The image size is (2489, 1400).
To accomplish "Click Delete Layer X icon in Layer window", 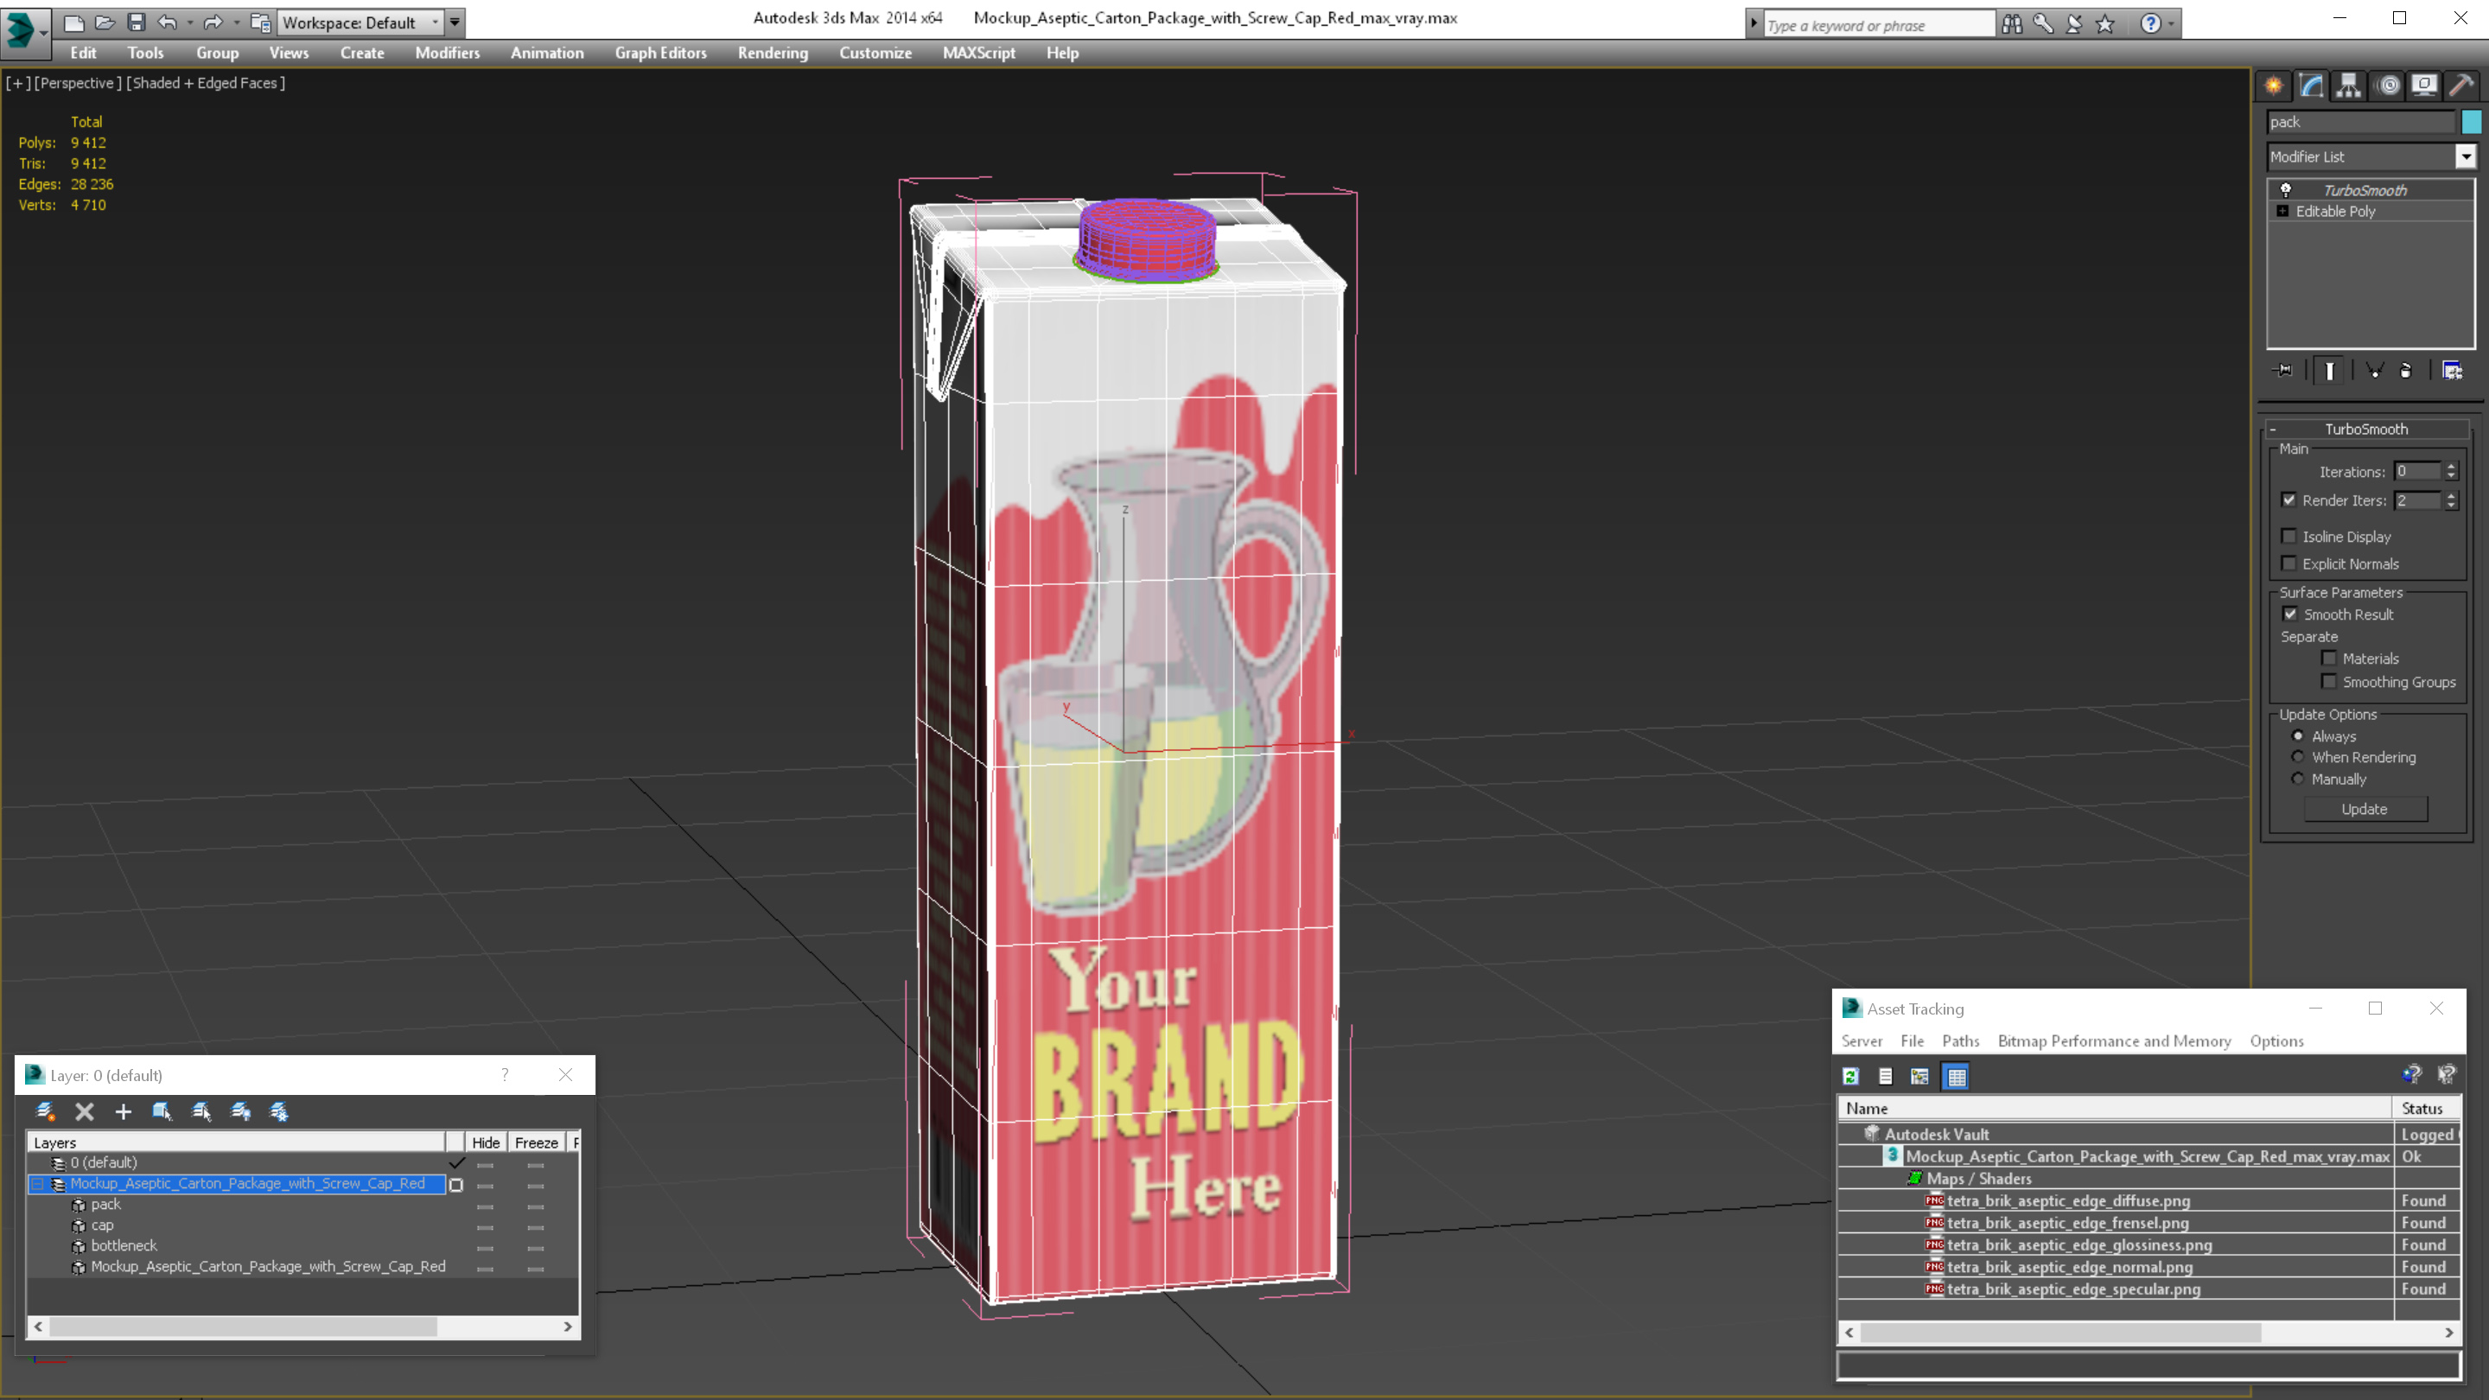I will pos(84,1111).
